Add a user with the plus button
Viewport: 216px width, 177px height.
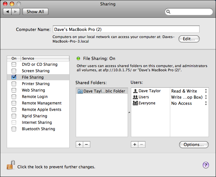(x=134, y=144)
